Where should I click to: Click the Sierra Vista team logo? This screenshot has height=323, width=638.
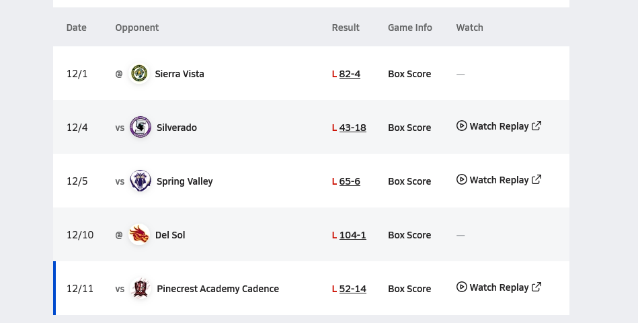coord(139,74)
